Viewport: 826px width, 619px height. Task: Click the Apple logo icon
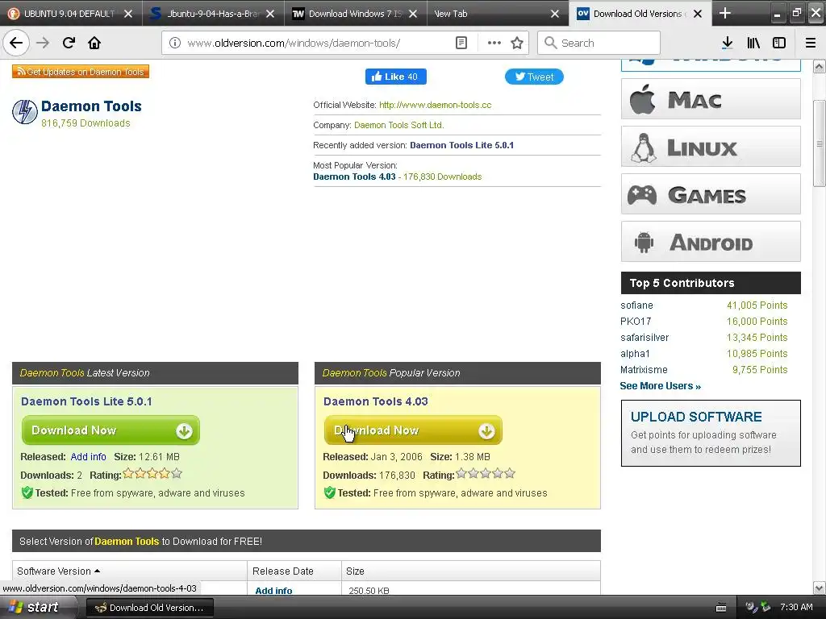click(642, 99)
